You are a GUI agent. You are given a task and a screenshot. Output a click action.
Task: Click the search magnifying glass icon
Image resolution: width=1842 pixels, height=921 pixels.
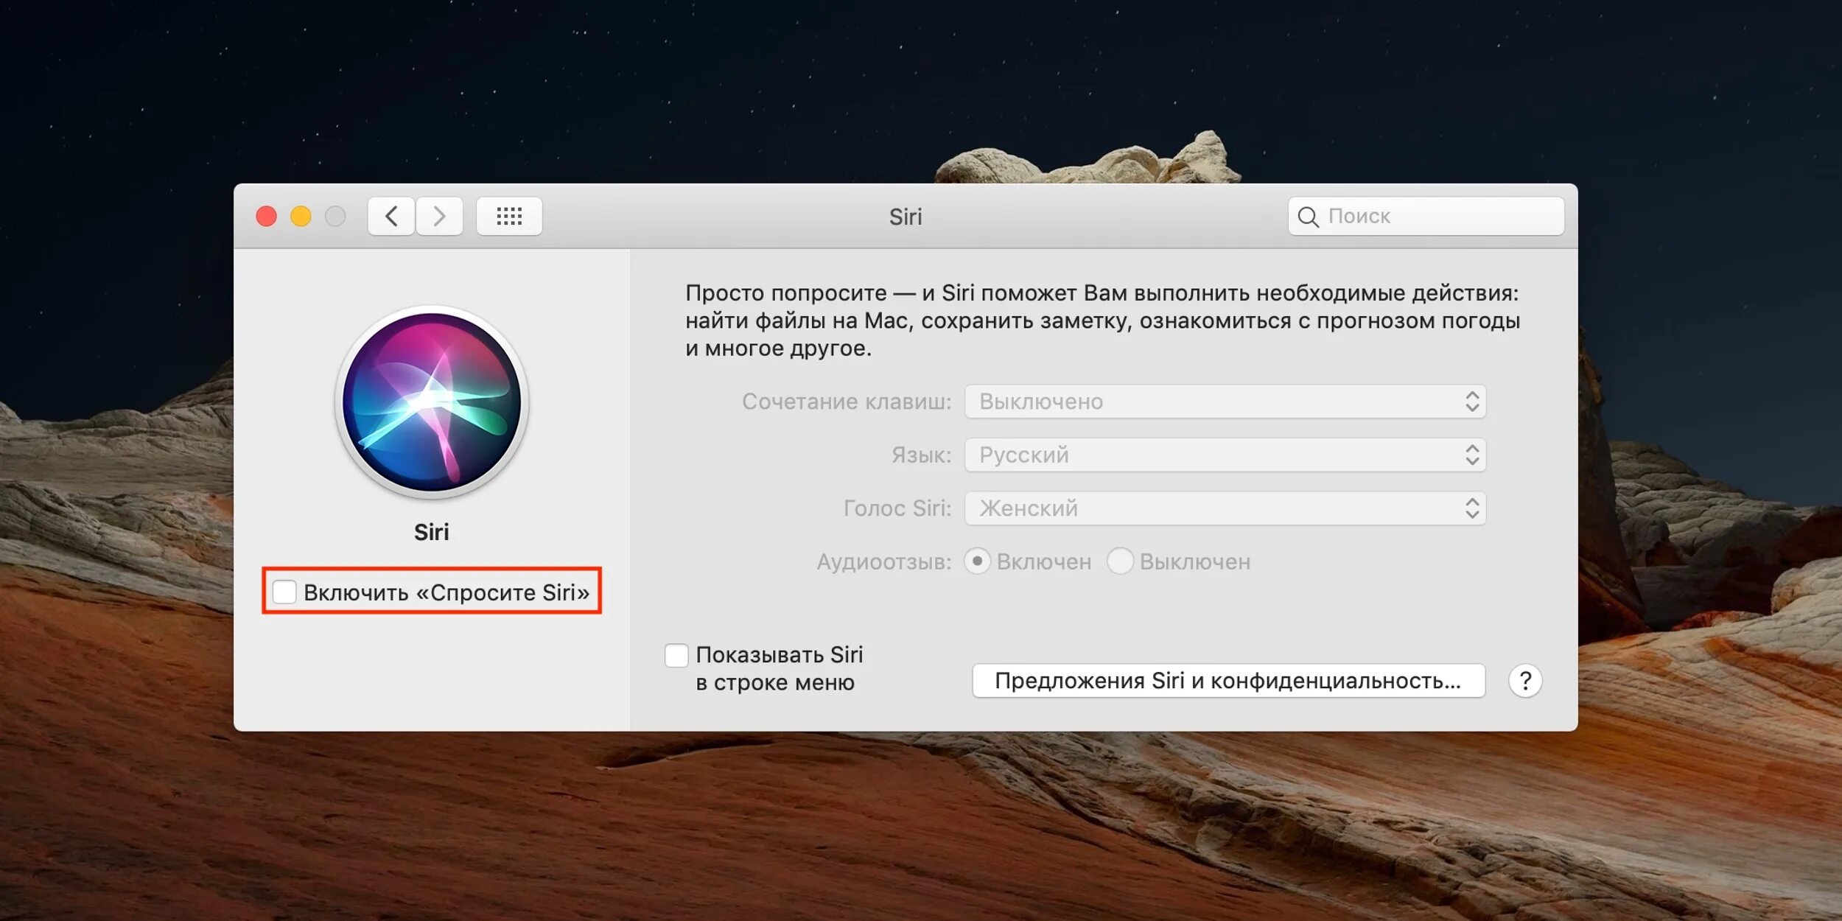pyautogui.click(x=1308, y=217)
